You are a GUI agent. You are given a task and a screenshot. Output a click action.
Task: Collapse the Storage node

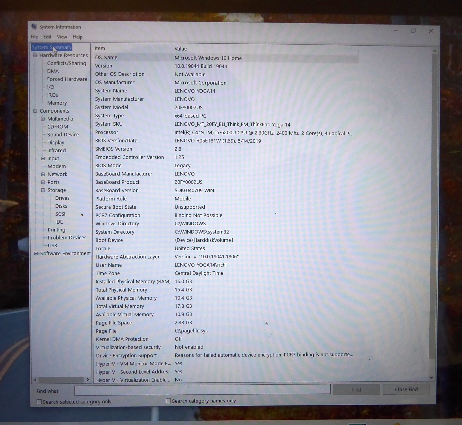43,190
